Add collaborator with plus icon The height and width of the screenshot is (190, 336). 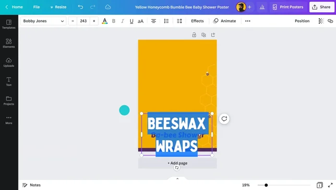(250, 7)
